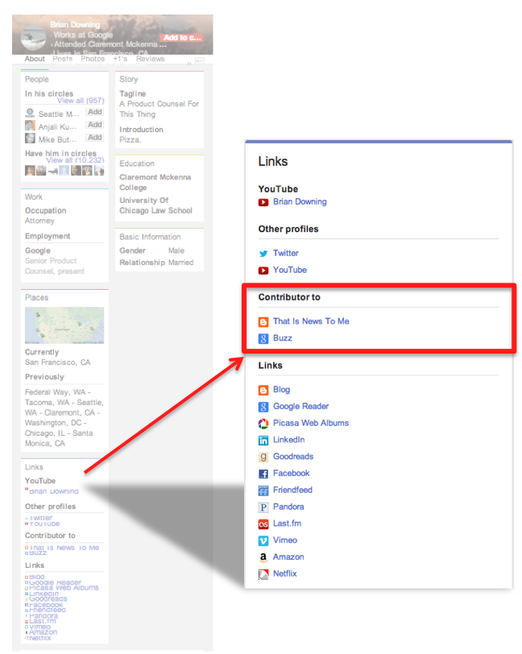Click the Netflix icon in Links list
The image size is (522, 654).
tap(263, 574)
